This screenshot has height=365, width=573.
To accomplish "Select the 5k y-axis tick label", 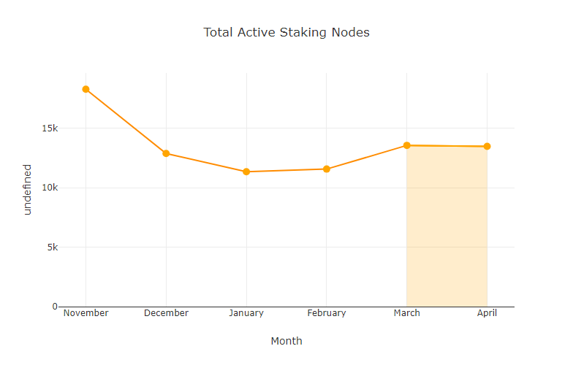I will (52, 247).
